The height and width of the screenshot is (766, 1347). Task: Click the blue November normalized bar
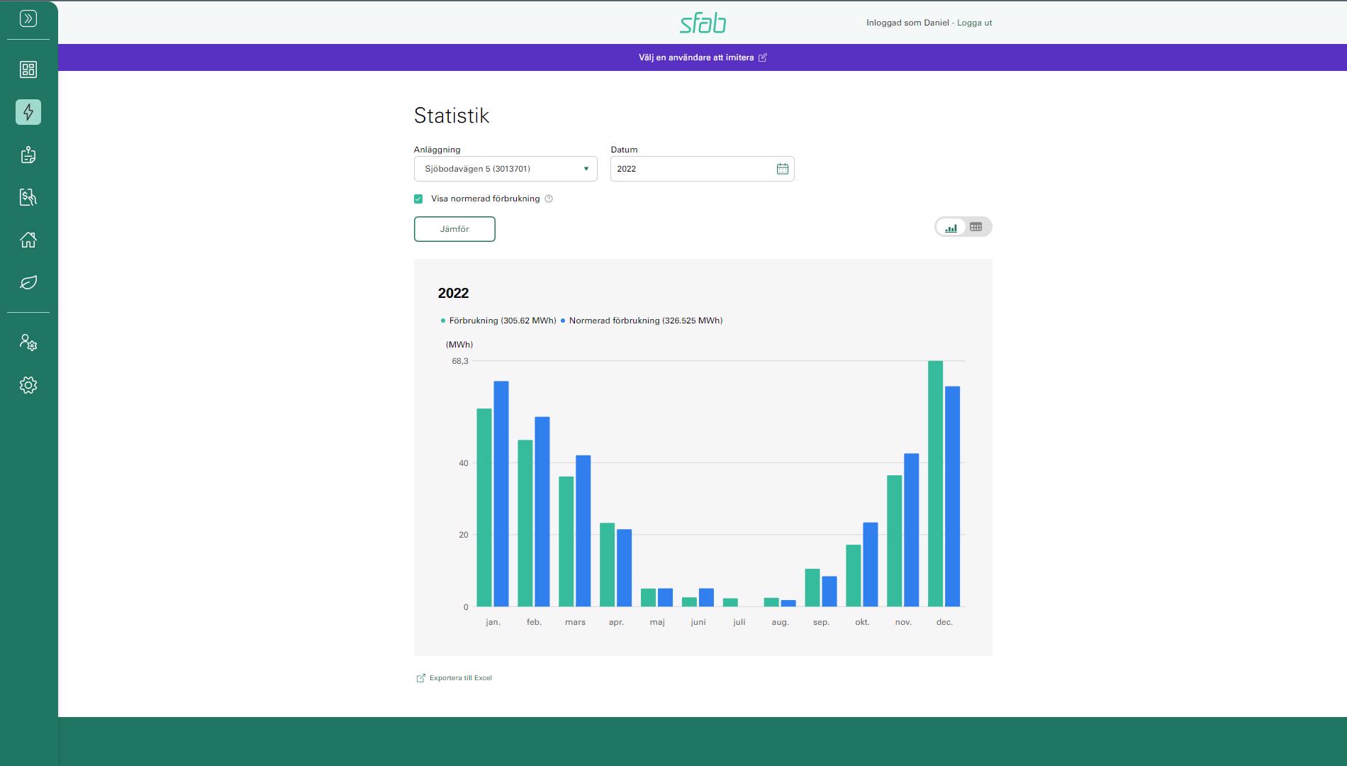[911, 531]
